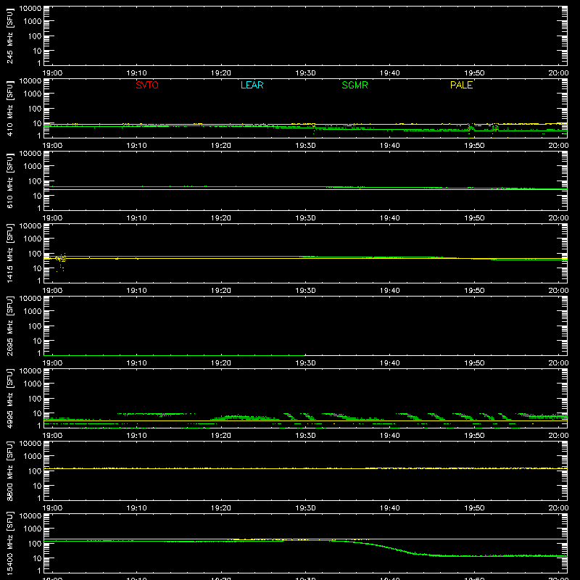Select the "245 MHz [SFU]" axis title

[10, 36]
